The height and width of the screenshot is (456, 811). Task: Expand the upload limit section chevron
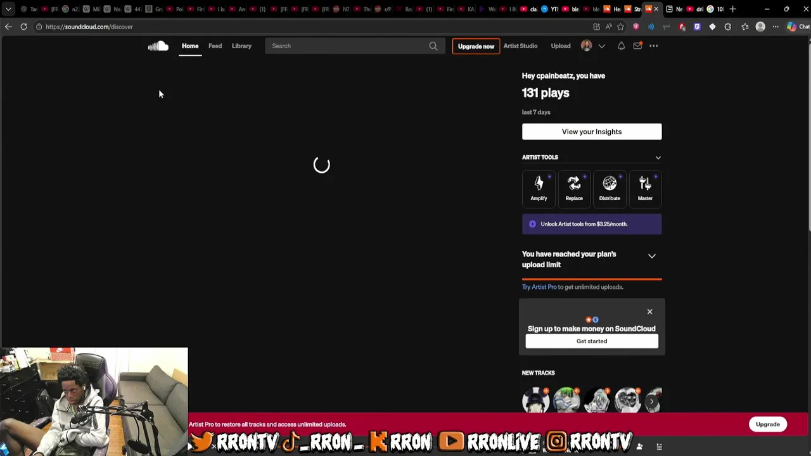(651, 256)
